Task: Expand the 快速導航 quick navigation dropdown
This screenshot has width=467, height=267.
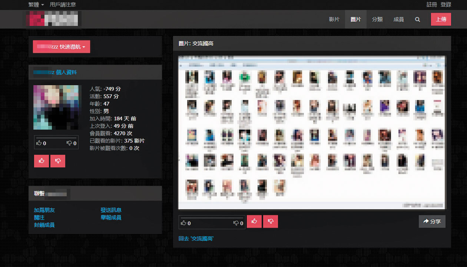Action: [62, 47]
